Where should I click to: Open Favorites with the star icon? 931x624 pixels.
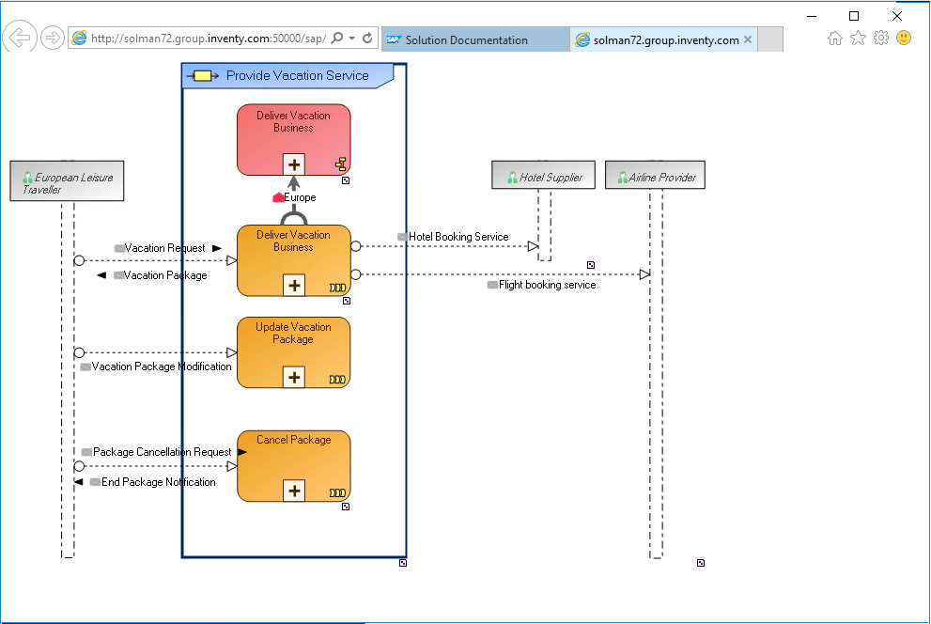[858, 38]
